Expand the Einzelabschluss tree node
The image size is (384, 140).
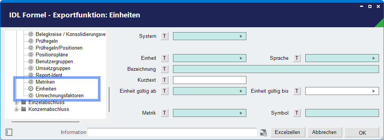tap(16, 103)
